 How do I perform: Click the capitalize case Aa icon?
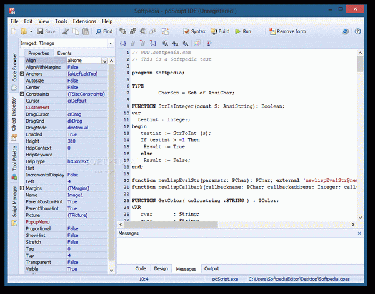click(x=175, y=43)
